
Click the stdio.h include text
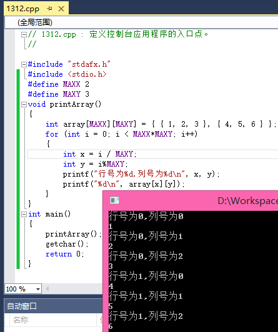pyautogui.click(x=87, y=74)
